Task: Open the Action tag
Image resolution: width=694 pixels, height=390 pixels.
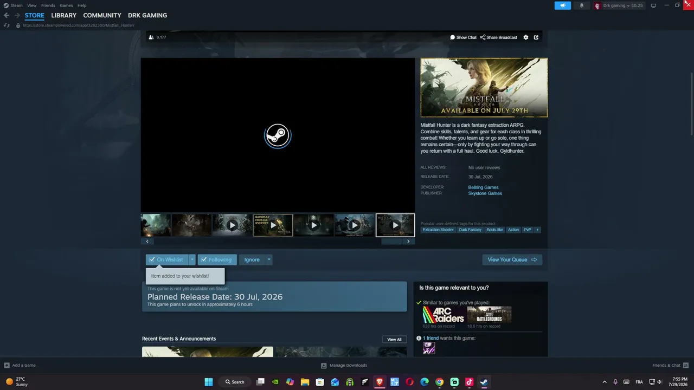Action: click(x=513, y=230)
